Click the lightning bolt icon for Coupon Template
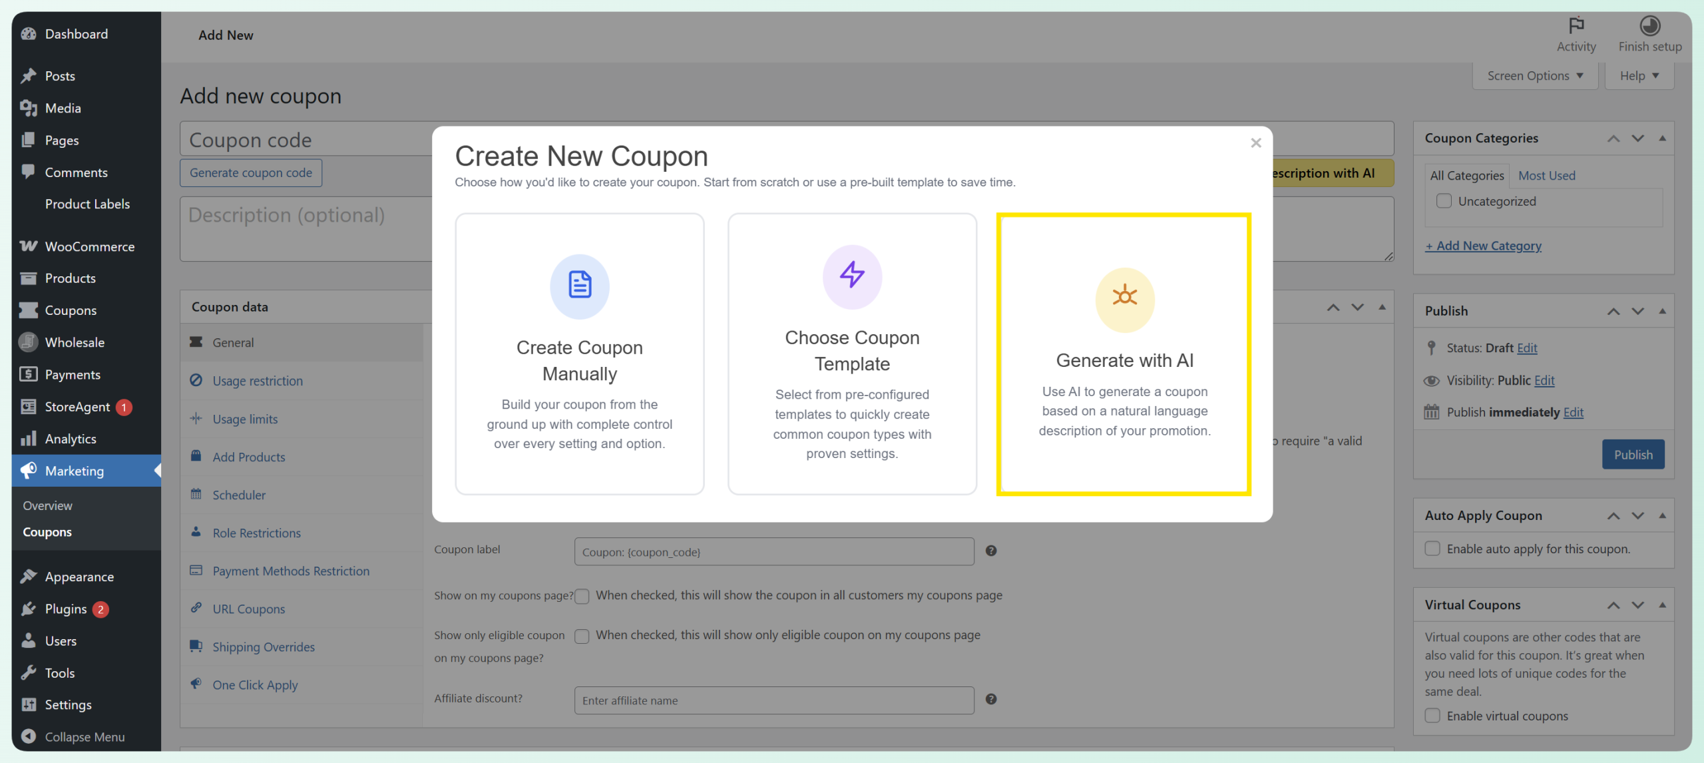Image resolution: width=1704 pixels, height=763 pixels. point(852,275)
